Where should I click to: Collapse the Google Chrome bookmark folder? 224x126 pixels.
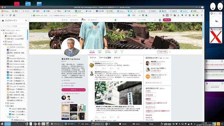[4, 44]
